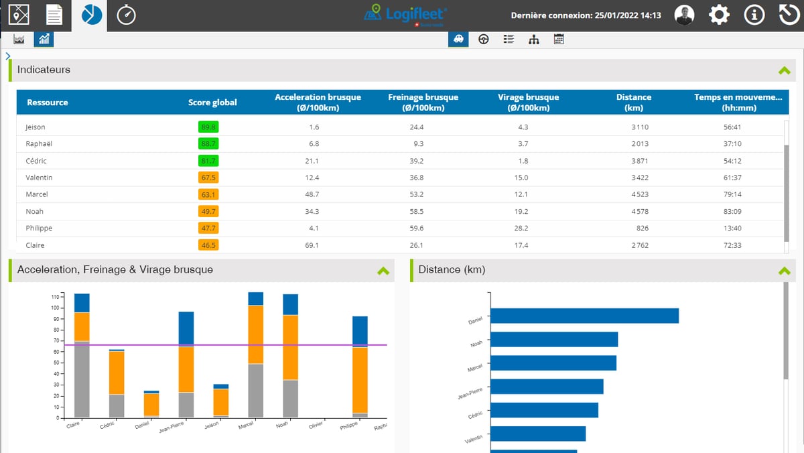Open the list view icon
The image size is (804, 453).
click(x=509, y=39)
